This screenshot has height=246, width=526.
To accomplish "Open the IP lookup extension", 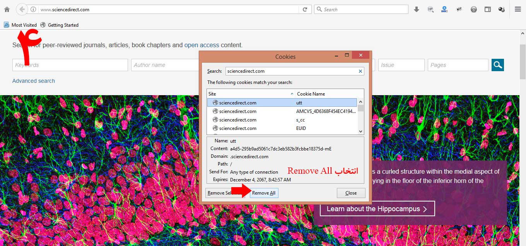I will click(x=430, y=9).
